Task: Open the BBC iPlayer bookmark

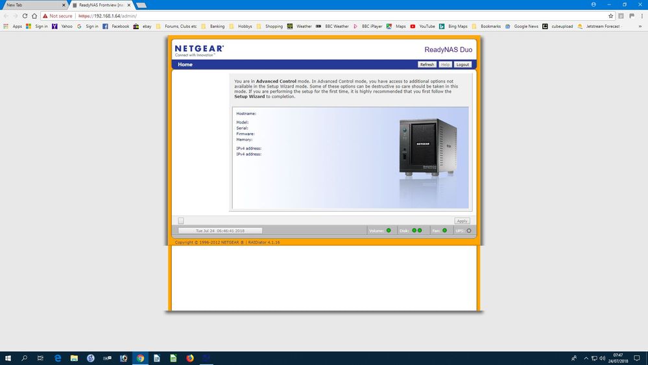Action: 368,26
